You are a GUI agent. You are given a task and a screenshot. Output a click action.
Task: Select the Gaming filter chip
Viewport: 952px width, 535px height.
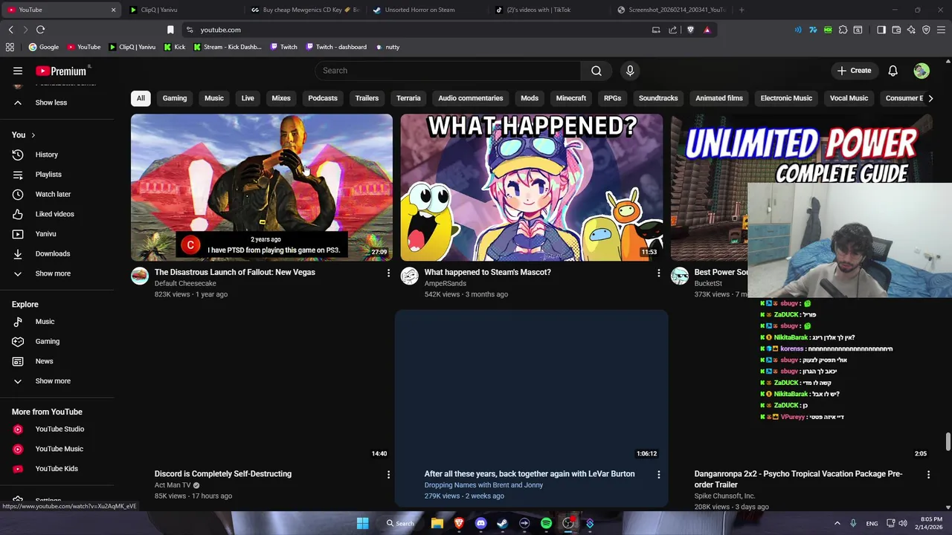[175, 98]
